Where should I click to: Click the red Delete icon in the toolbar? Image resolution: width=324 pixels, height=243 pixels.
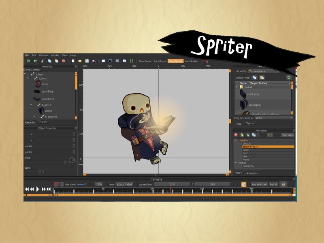pos(64,61)
